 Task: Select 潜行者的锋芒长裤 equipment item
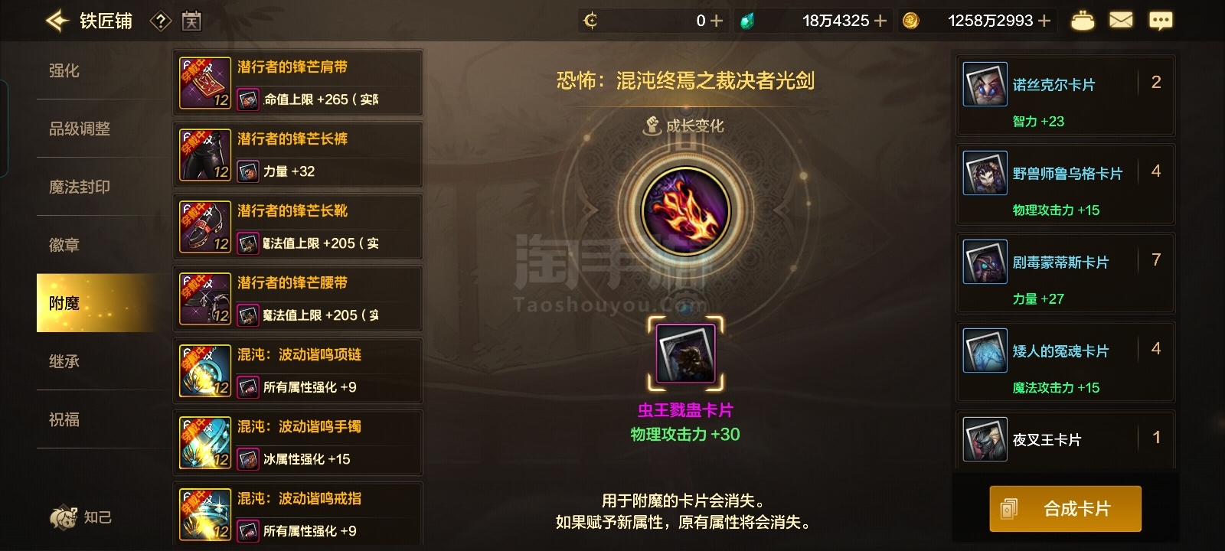[x=299, y=155]
